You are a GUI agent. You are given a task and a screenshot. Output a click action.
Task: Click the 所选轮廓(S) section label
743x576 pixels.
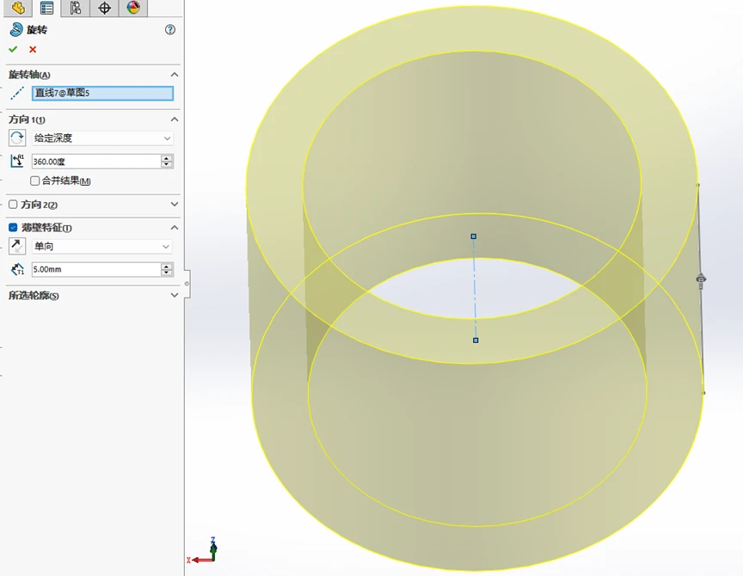pyautogui.click(x=34, y=296)
